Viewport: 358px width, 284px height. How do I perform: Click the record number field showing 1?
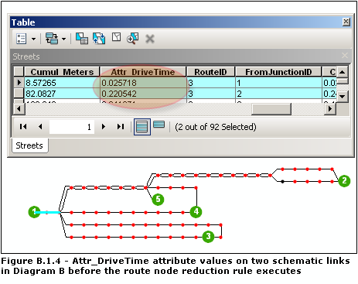72,127
